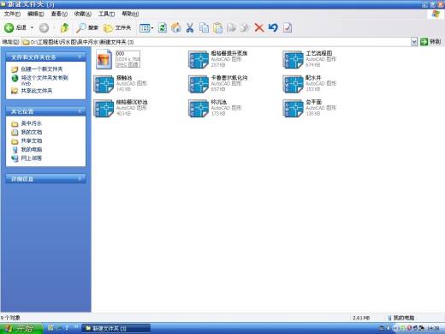This screenshot has width=445, height=334.
Task: Click the share this folder link
Action: click(x=37, y=91)
